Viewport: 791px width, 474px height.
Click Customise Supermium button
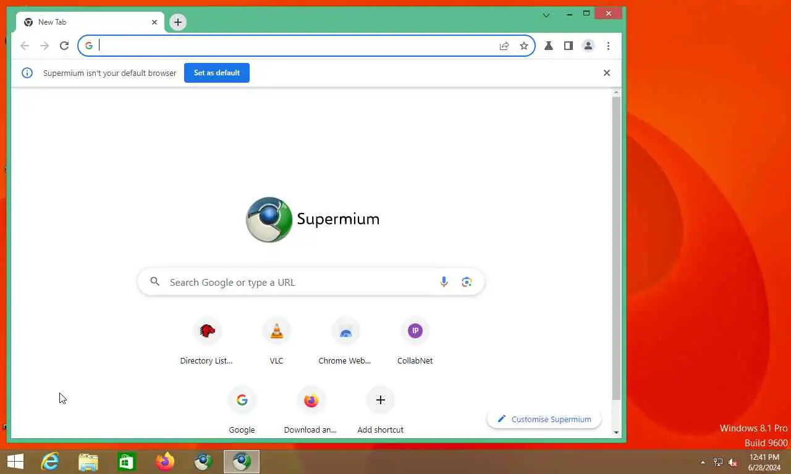pos(544,419)
